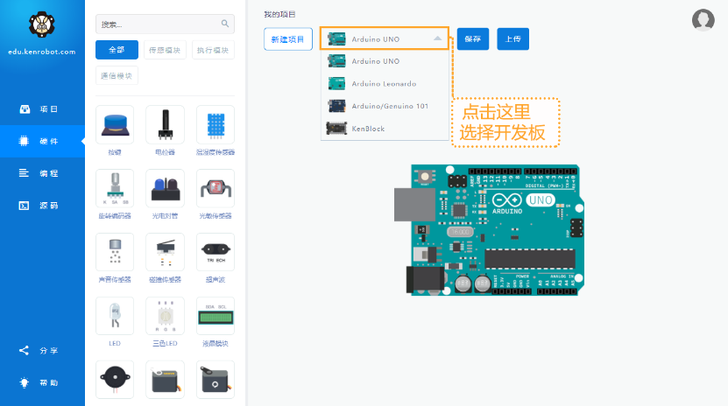The width and height of the screenshot is (728, 406).
Task: Open the 源码 section in sidebar
Action: coord(42,205)
